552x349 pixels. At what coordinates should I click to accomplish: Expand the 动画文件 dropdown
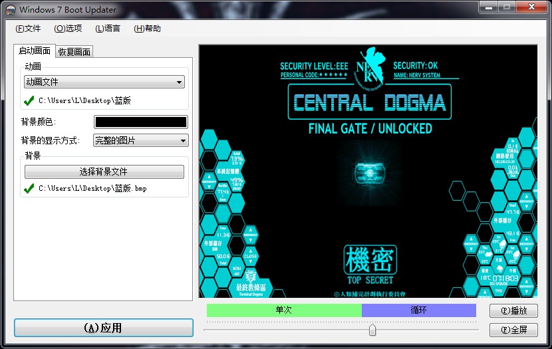[104, 82]
